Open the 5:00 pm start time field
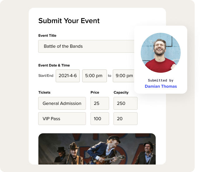 coord(94,76)
